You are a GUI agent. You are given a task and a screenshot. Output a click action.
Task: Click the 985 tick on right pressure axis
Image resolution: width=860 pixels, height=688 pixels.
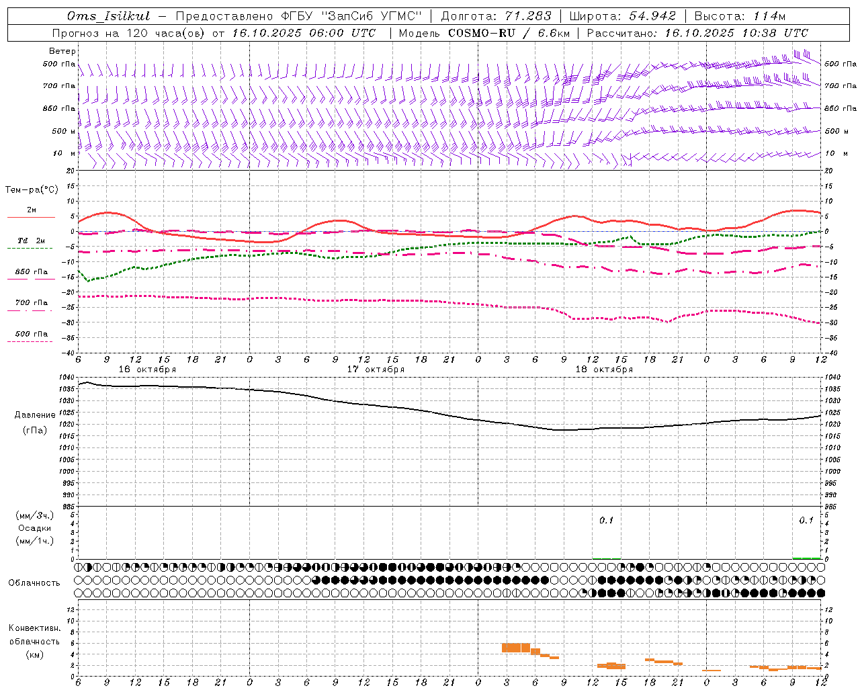point(832,507)
